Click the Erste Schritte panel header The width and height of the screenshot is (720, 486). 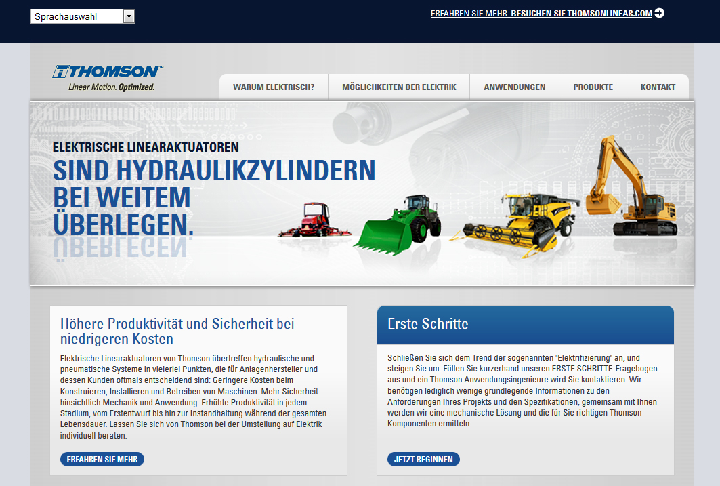pyautogui.click(x=525, y=324)
